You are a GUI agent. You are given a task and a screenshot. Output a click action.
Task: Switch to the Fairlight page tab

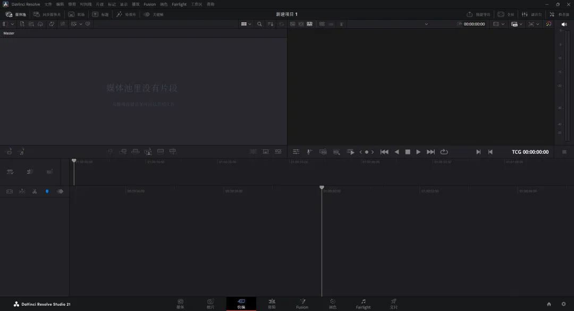(x=363, y=304)
